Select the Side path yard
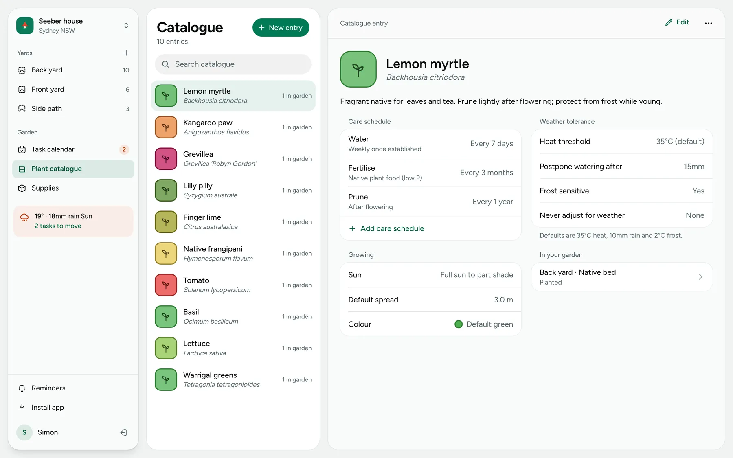Image resolution: width=733 pixels, height=458 pixels. pos(73,109)
